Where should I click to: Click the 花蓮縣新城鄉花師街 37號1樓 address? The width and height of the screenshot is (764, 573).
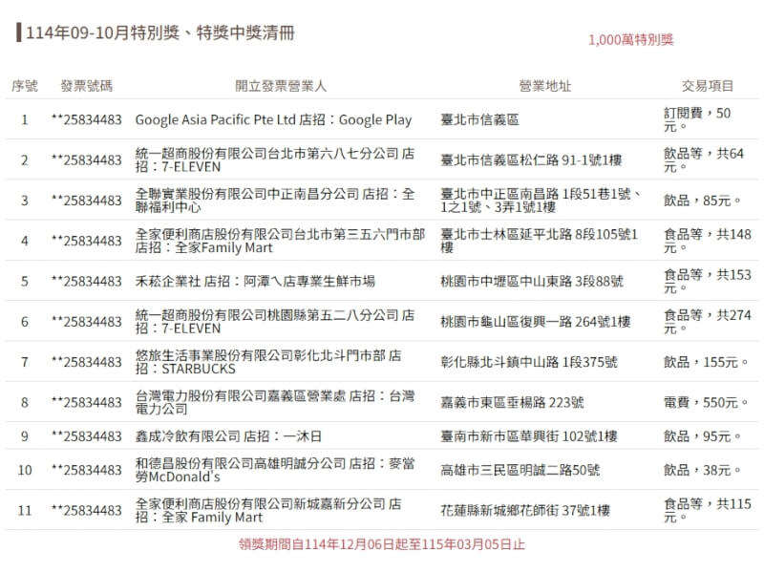524,511
